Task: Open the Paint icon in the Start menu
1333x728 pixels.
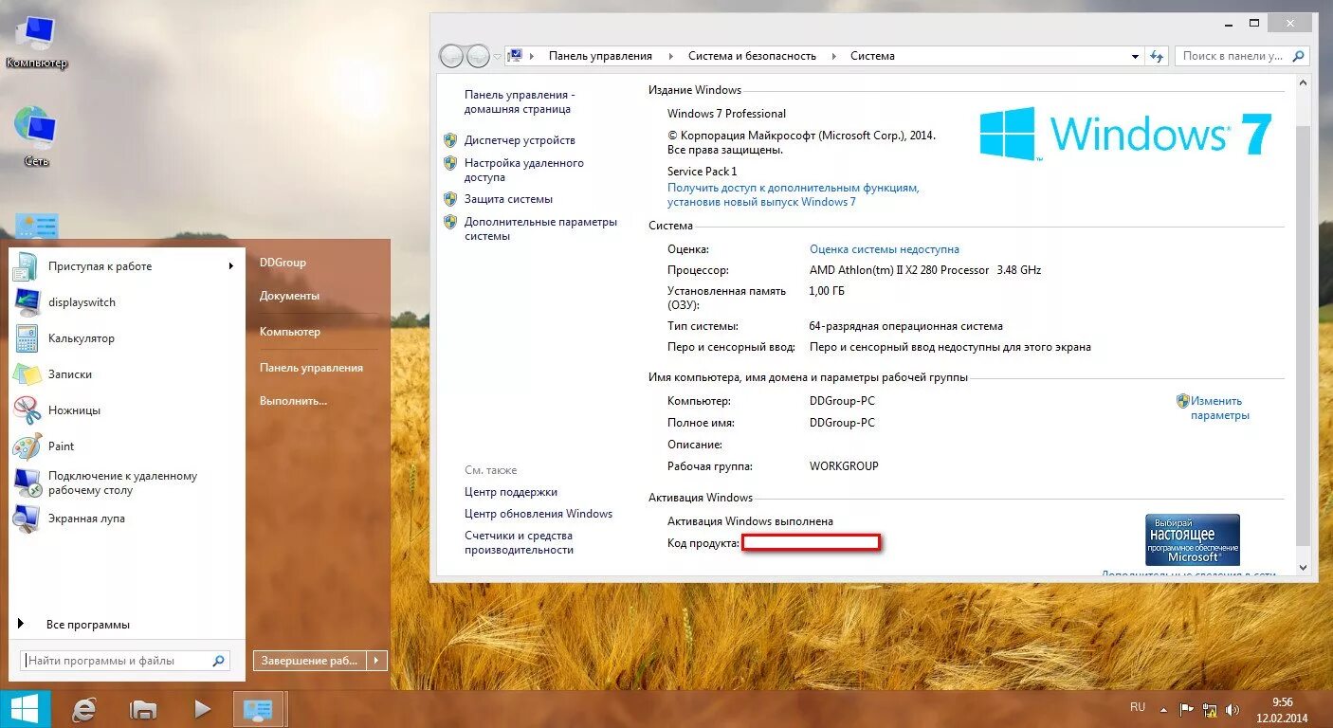Action: (26, 446)
